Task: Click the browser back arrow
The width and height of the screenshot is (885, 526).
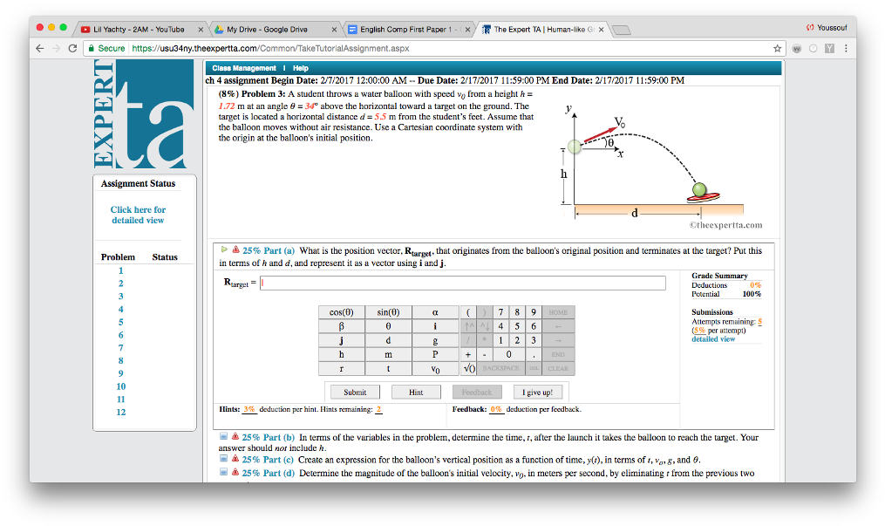Action: [x=39, y=49]
